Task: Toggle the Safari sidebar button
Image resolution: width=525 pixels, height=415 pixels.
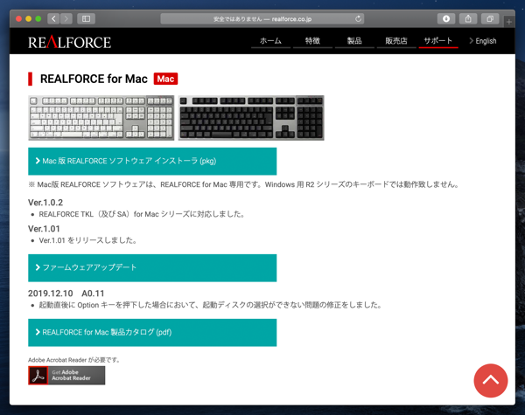Action: coord(86,18)
